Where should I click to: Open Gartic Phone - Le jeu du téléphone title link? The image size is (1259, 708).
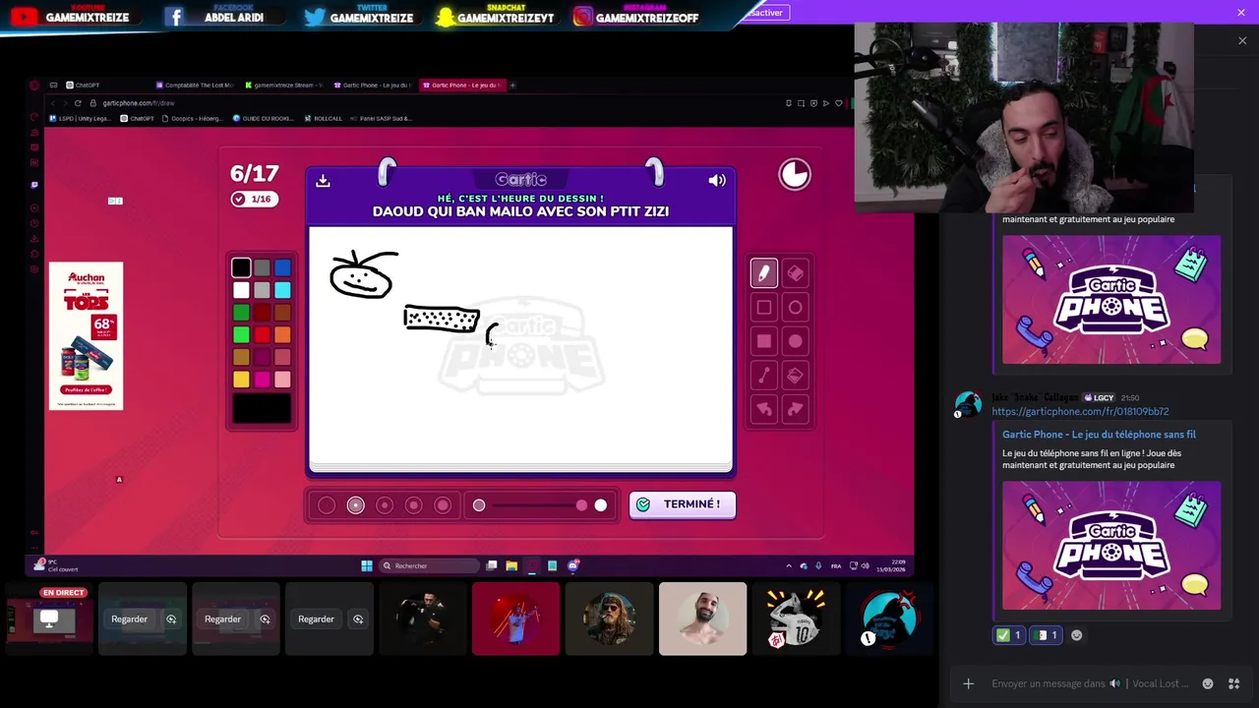coord(1099,435)
